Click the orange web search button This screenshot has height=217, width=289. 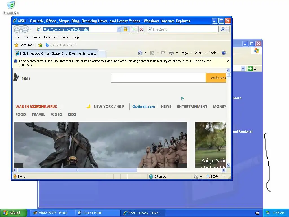pyautogui.click(x=216, y=78)
